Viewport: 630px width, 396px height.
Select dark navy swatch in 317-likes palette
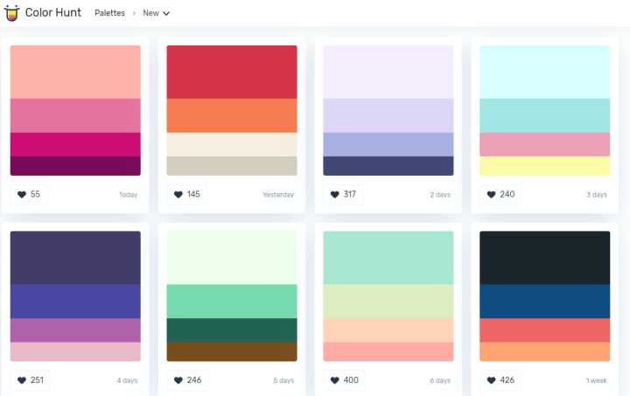(388, 166)
